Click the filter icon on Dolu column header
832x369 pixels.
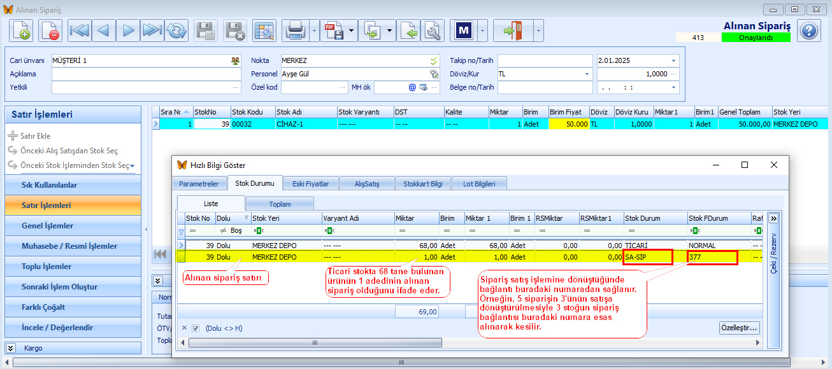point(246,218)
